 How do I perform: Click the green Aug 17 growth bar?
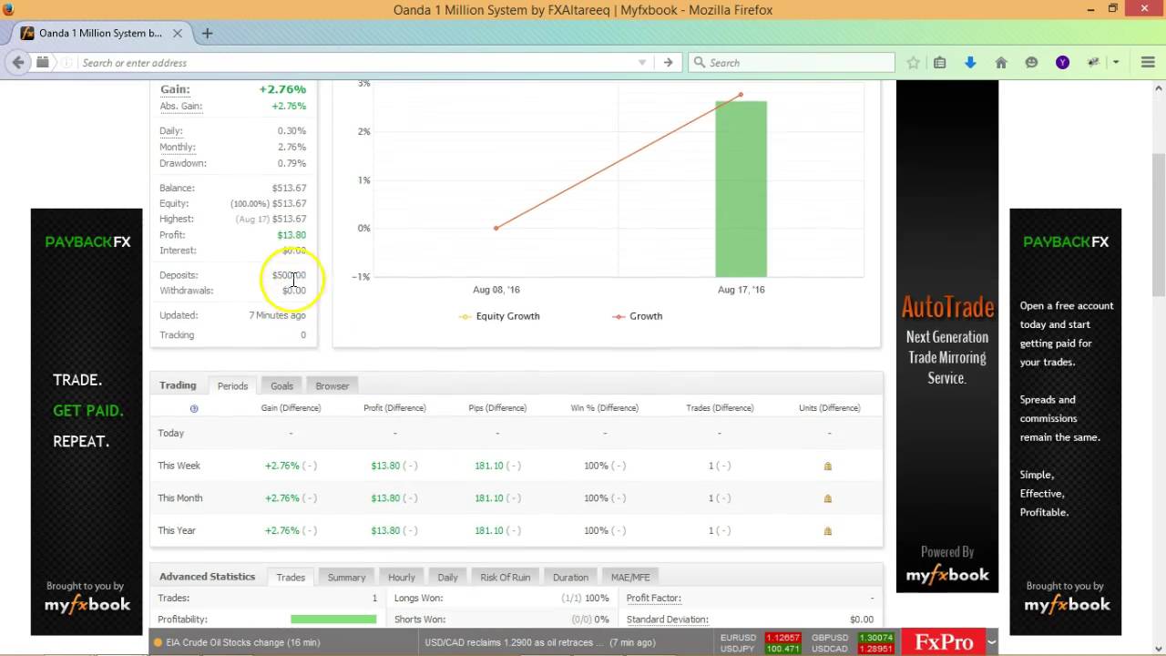(741, 189)
